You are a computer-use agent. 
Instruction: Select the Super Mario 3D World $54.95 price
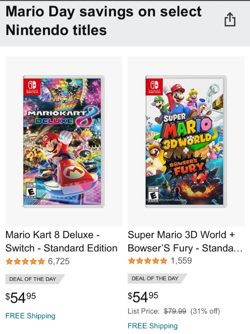tap(143, 297)
